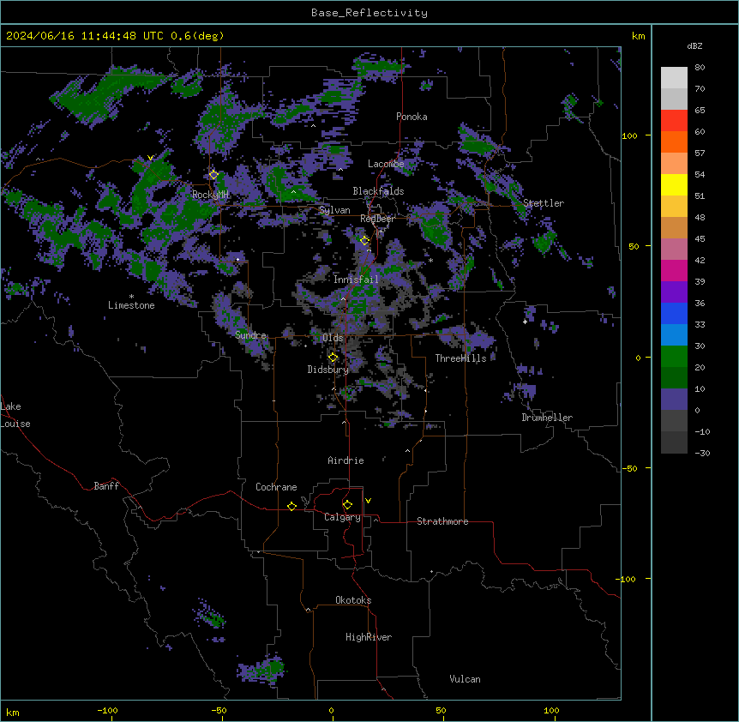
Task: Select the blue 36-33 dBZ legend swatch
Action: pyautogui.click(x=674, y=313)
